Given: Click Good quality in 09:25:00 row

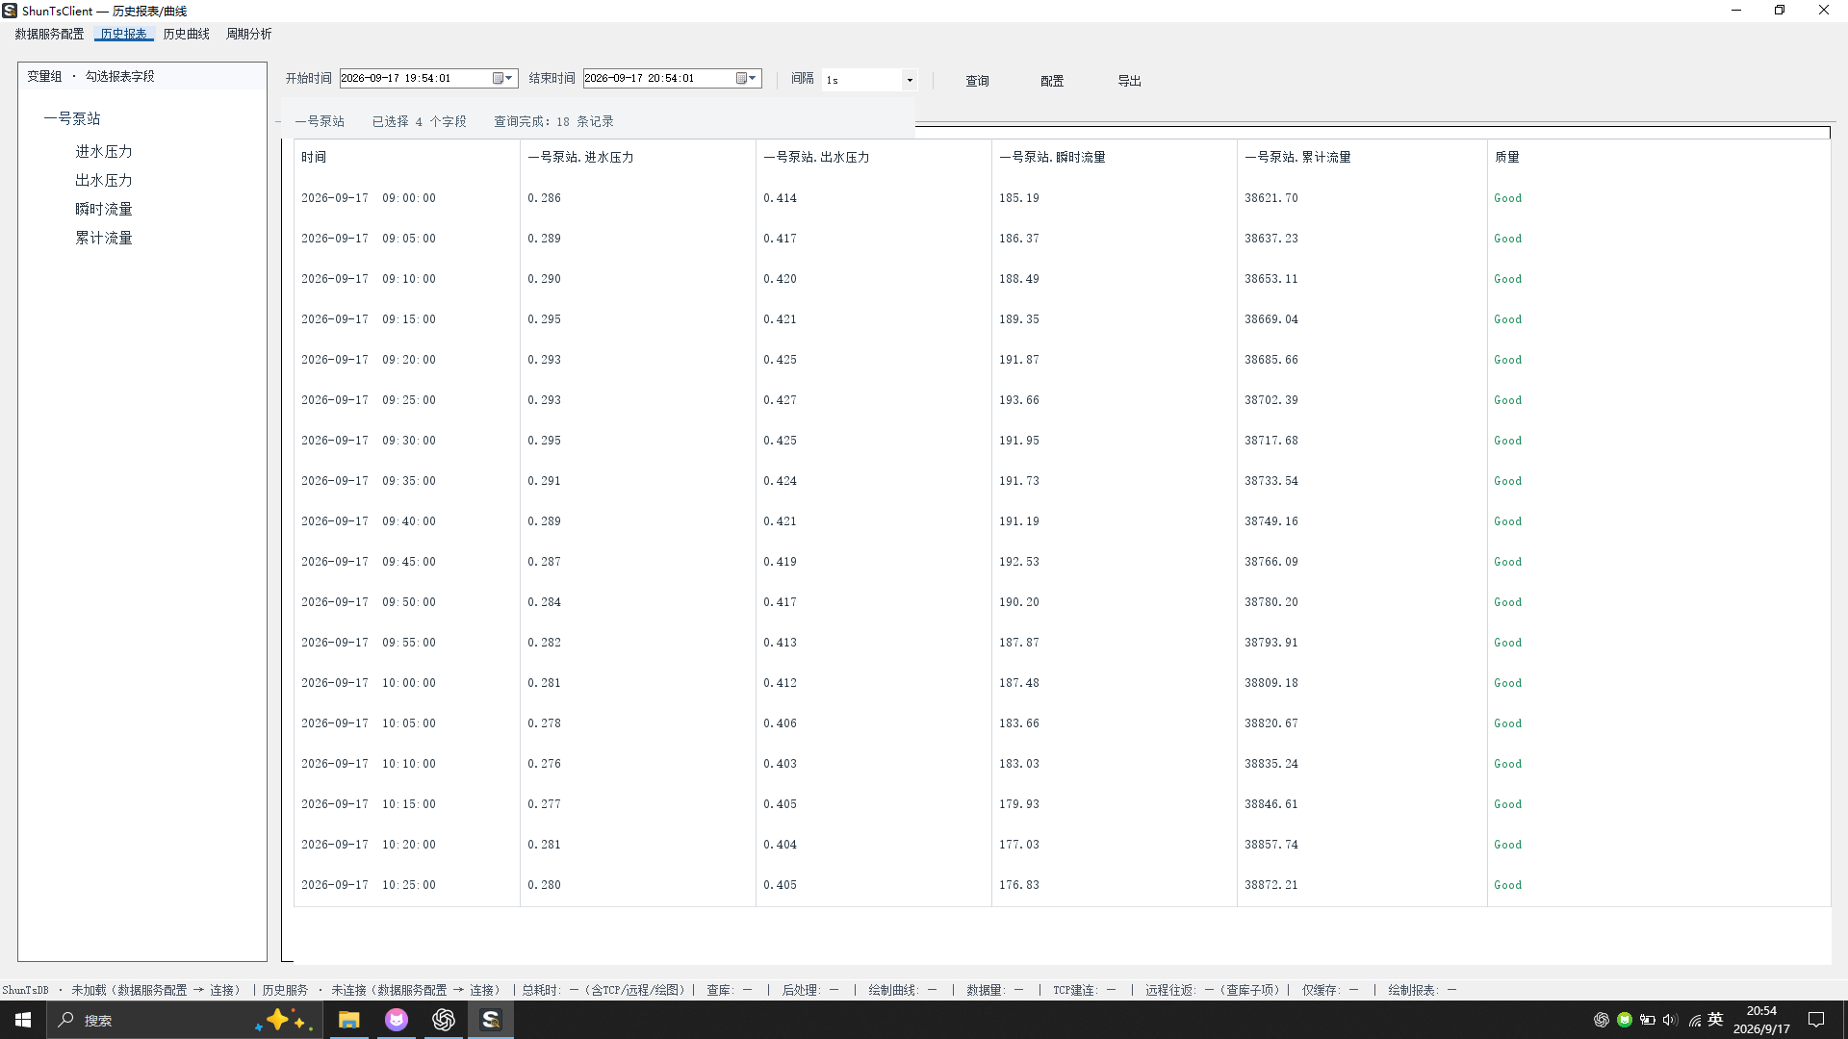Looking at the screenshot, I should click(x=1508, y=400).
